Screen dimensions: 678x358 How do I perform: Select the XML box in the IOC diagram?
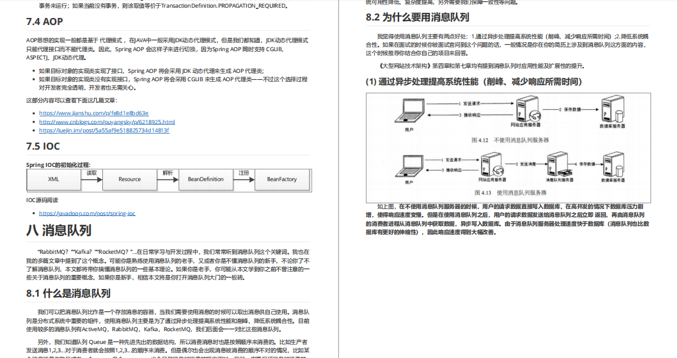[x=54, y=180]
